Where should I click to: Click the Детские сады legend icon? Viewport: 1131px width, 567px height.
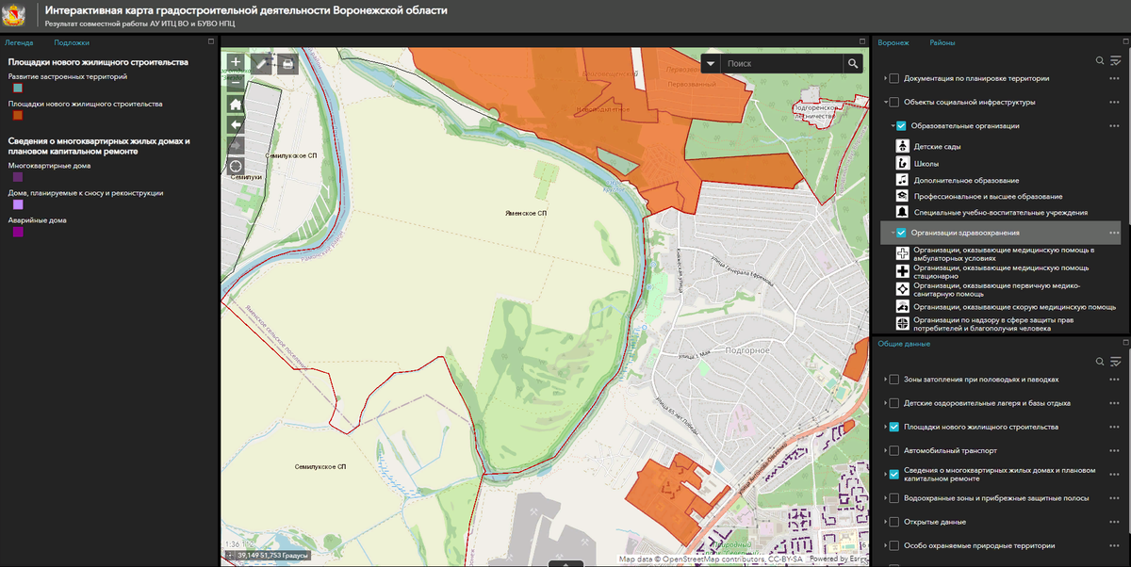click(x=902, y=146)
